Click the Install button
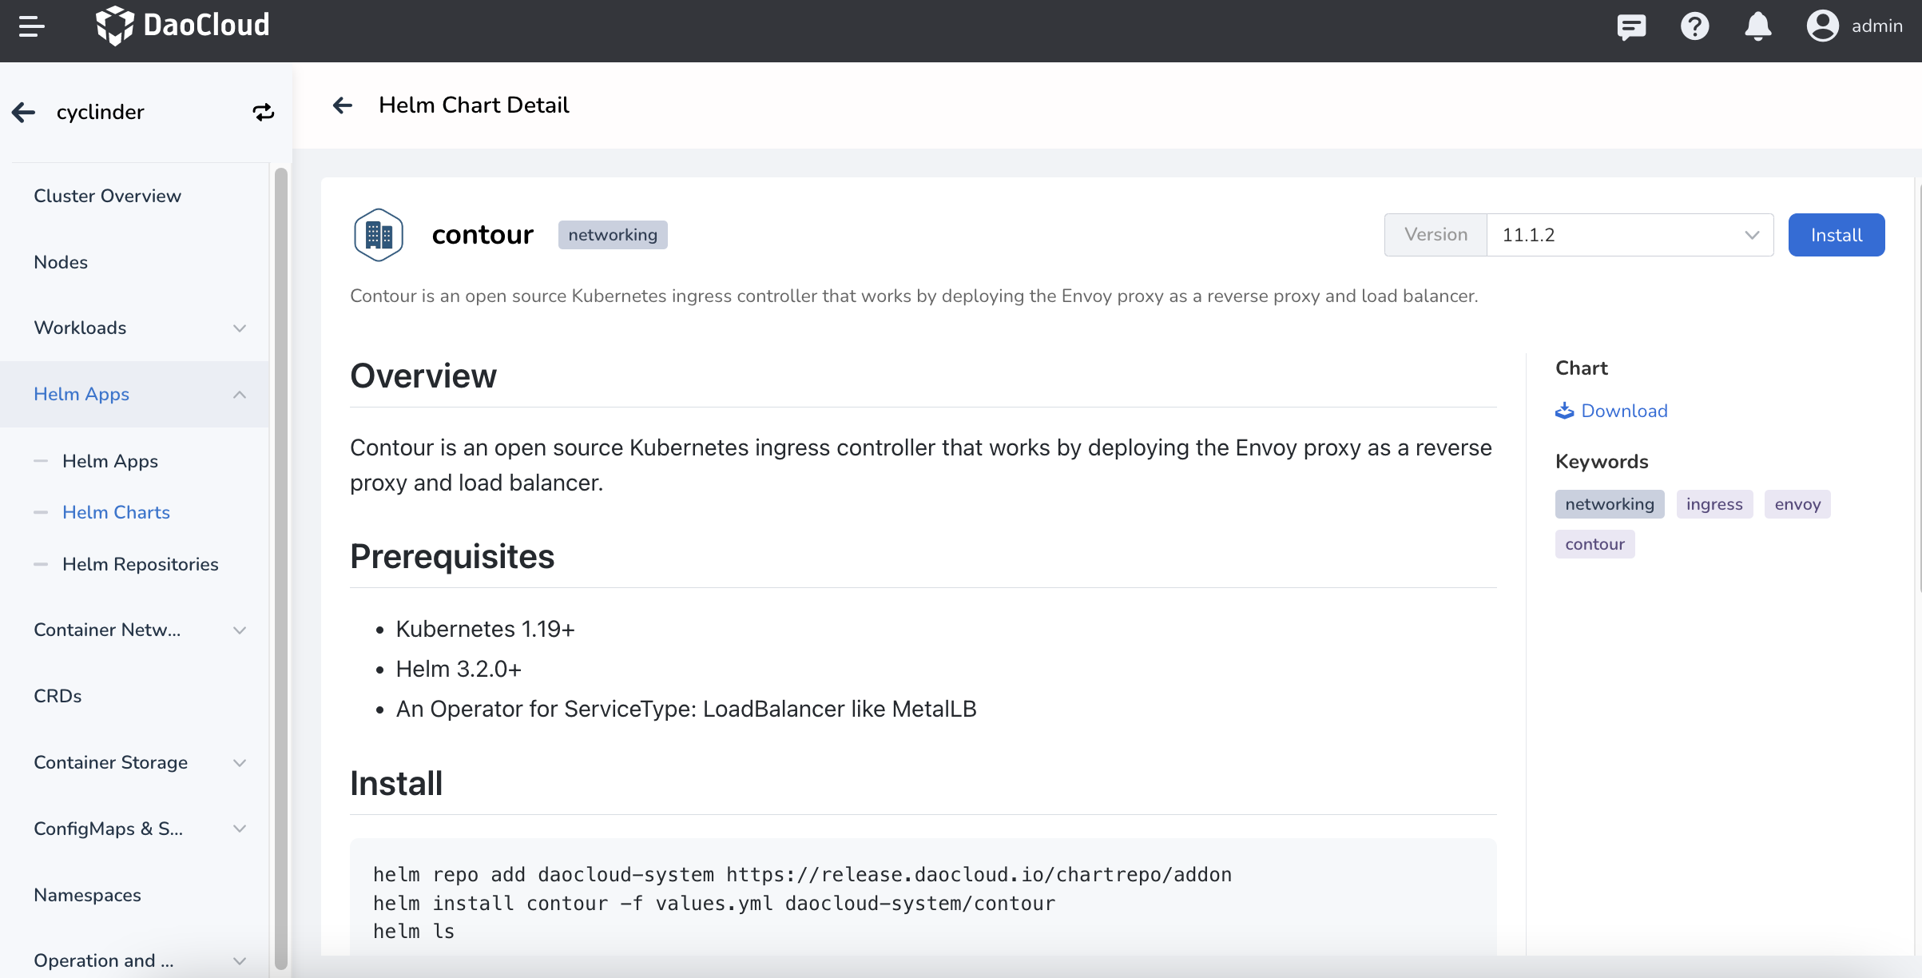 (1837, 235)
